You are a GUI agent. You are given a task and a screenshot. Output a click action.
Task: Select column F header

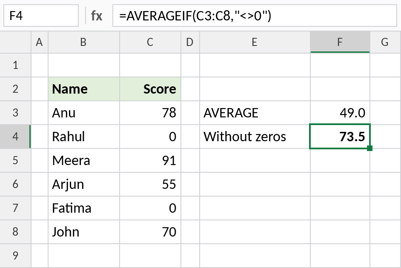pyautogui.click(x=340, y=42)
